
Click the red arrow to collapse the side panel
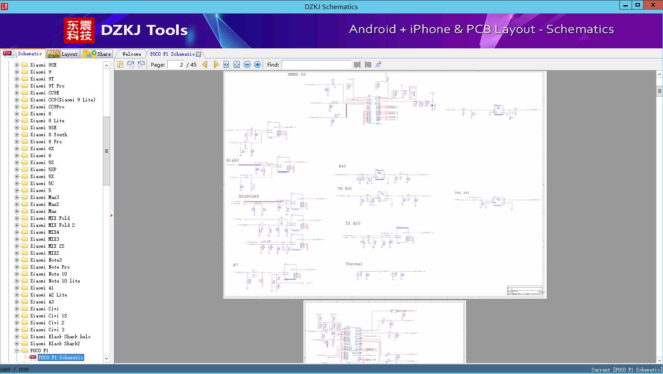point(112,216)
